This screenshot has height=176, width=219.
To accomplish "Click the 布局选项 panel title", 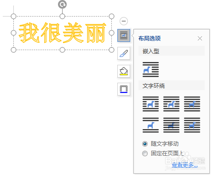I will click(150, 38).
